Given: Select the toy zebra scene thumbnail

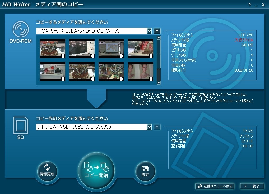Looking at the screenshot, I should pos(111,72).
